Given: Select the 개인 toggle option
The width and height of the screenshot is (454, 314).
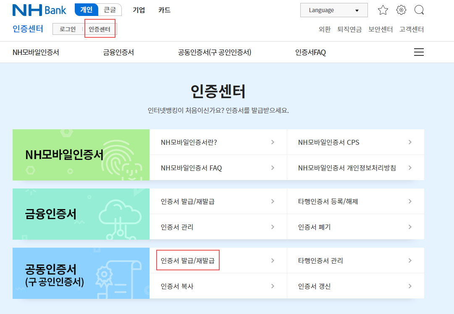Looking at the screenshot, I should (86, 10).
